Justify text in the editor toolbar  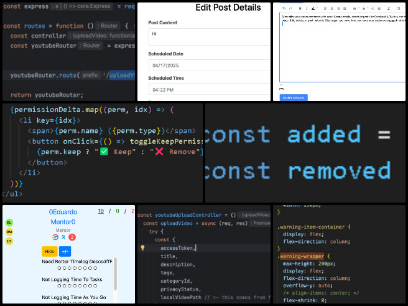(x=345, y=8)
